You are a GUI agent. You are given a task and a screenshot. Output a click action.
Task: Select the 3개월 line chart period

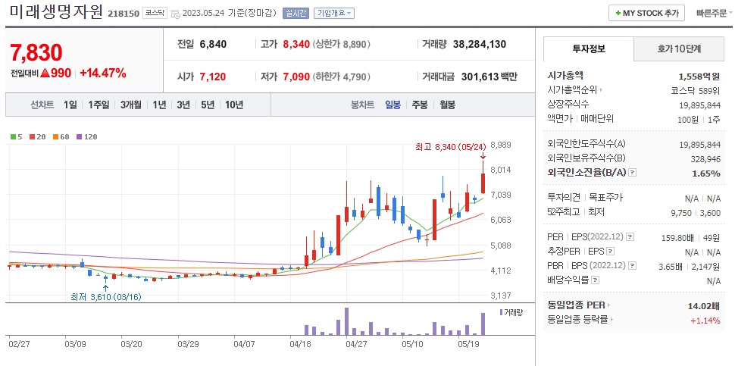tap(130, 105)
